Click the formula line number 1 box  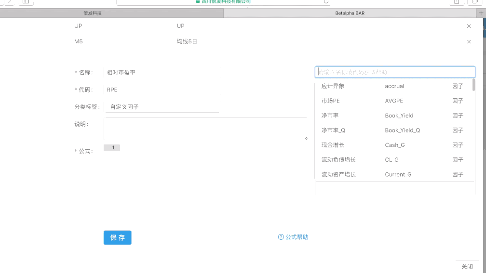[x=112, y=148]
